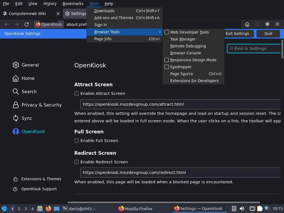Click the blue show desktop icon in taskbar
284x213 pixels.
[x=57, y=209]
